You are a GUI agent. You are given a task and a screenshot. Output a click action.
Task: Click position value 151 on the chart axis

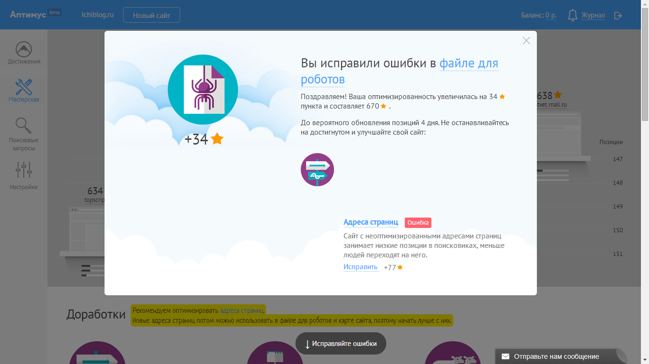[618, 254]
